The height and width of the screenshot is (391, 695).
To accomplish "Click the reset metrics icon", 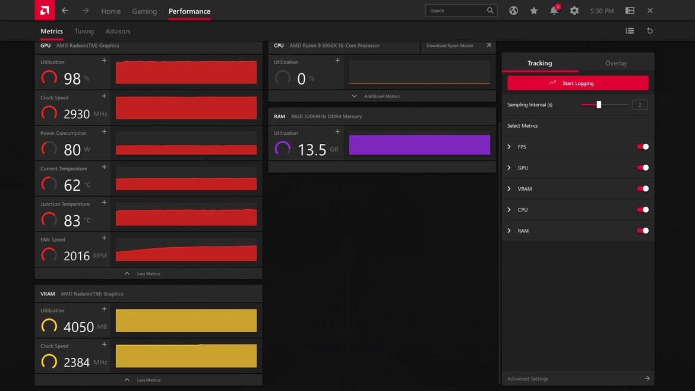I will click(650, 30).
